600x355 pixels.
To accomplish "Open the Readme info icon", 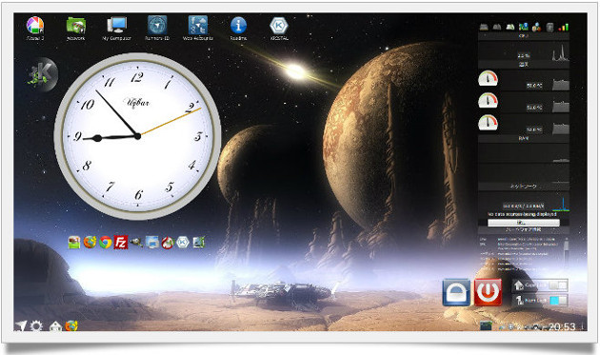I will (x=238, y=26).
